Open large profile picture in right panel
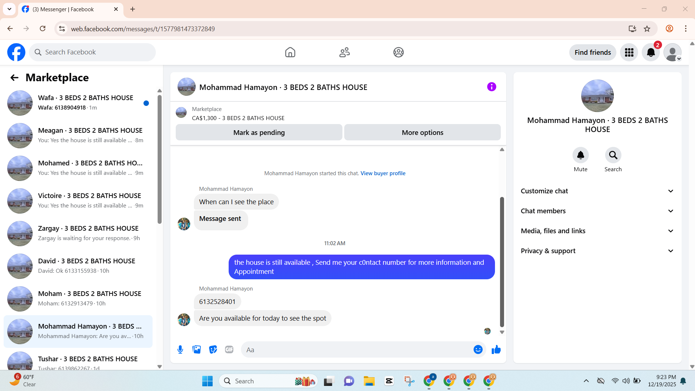This screenshot has width=695, height=391. pos(597,96)
